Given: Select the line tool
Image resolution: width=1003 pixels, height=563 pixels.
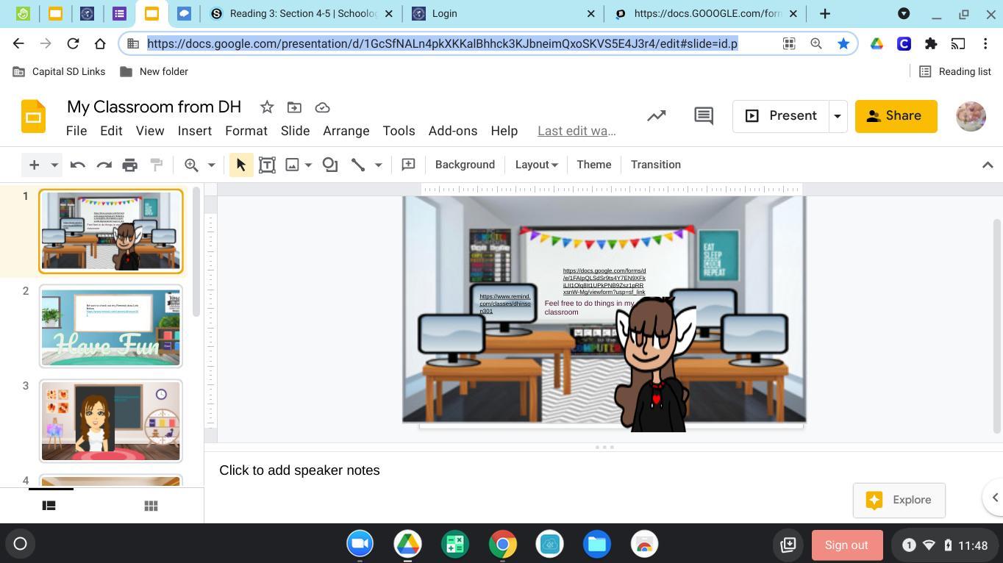Looking at the screenshot, I should coord(358,165).
